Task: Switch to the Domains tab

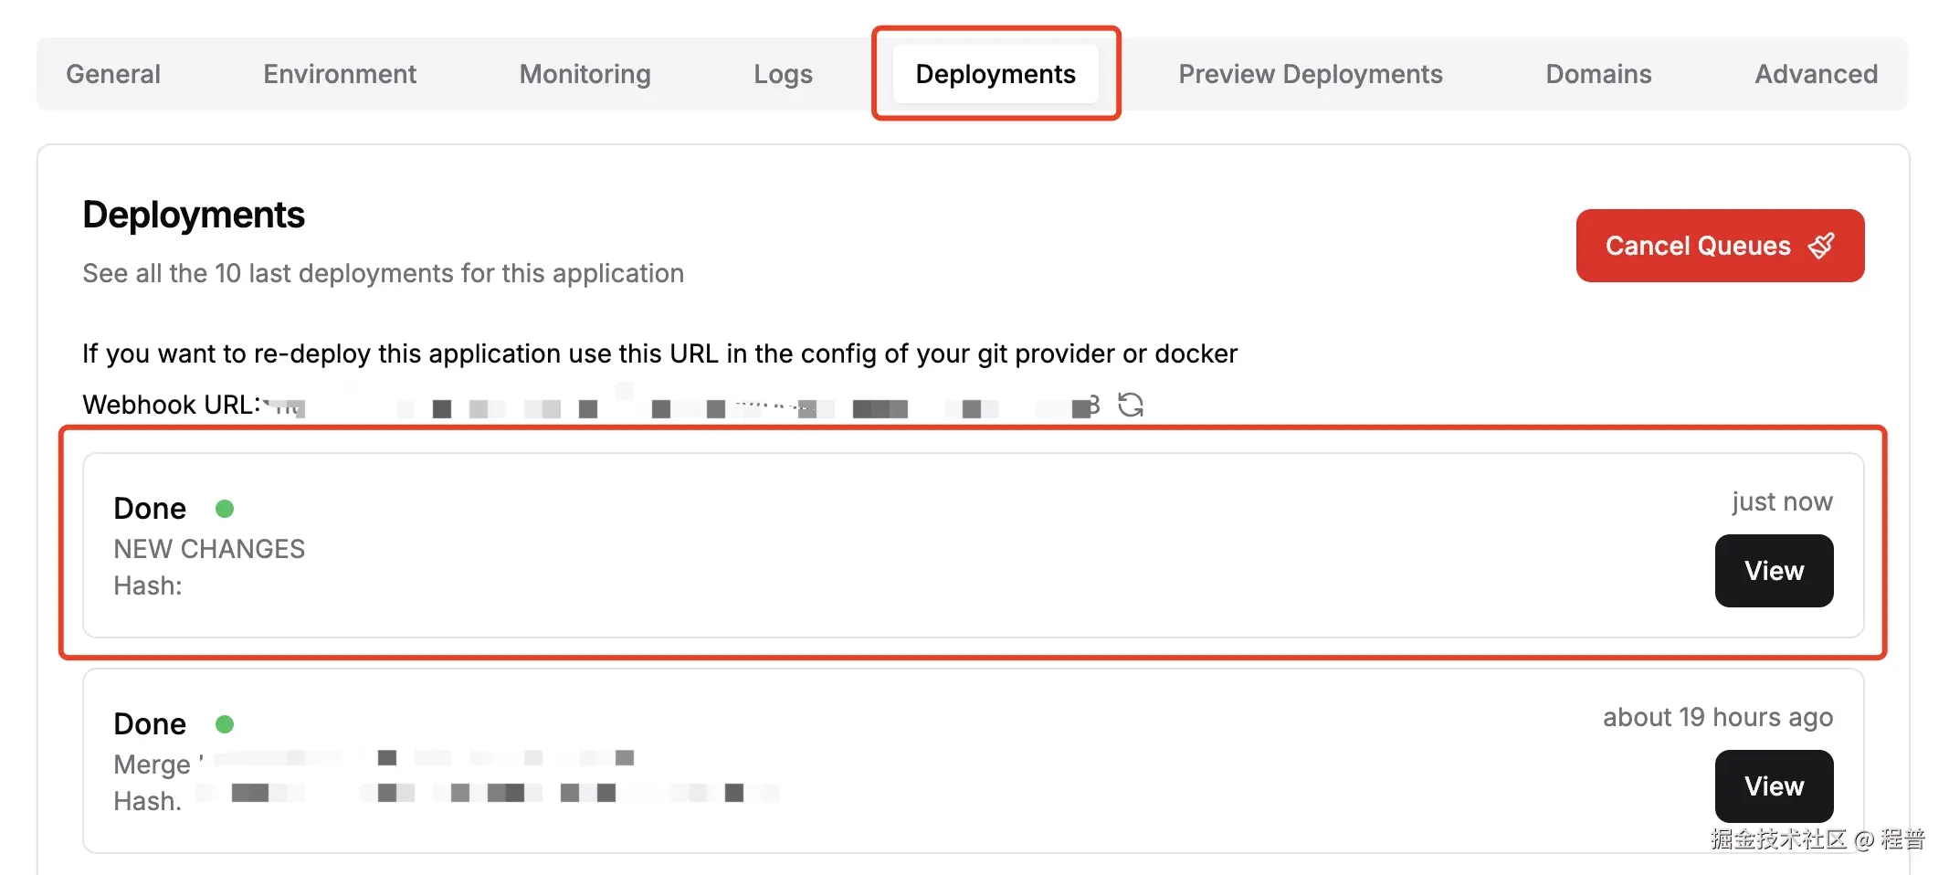Action: (x=1597, y=74)
